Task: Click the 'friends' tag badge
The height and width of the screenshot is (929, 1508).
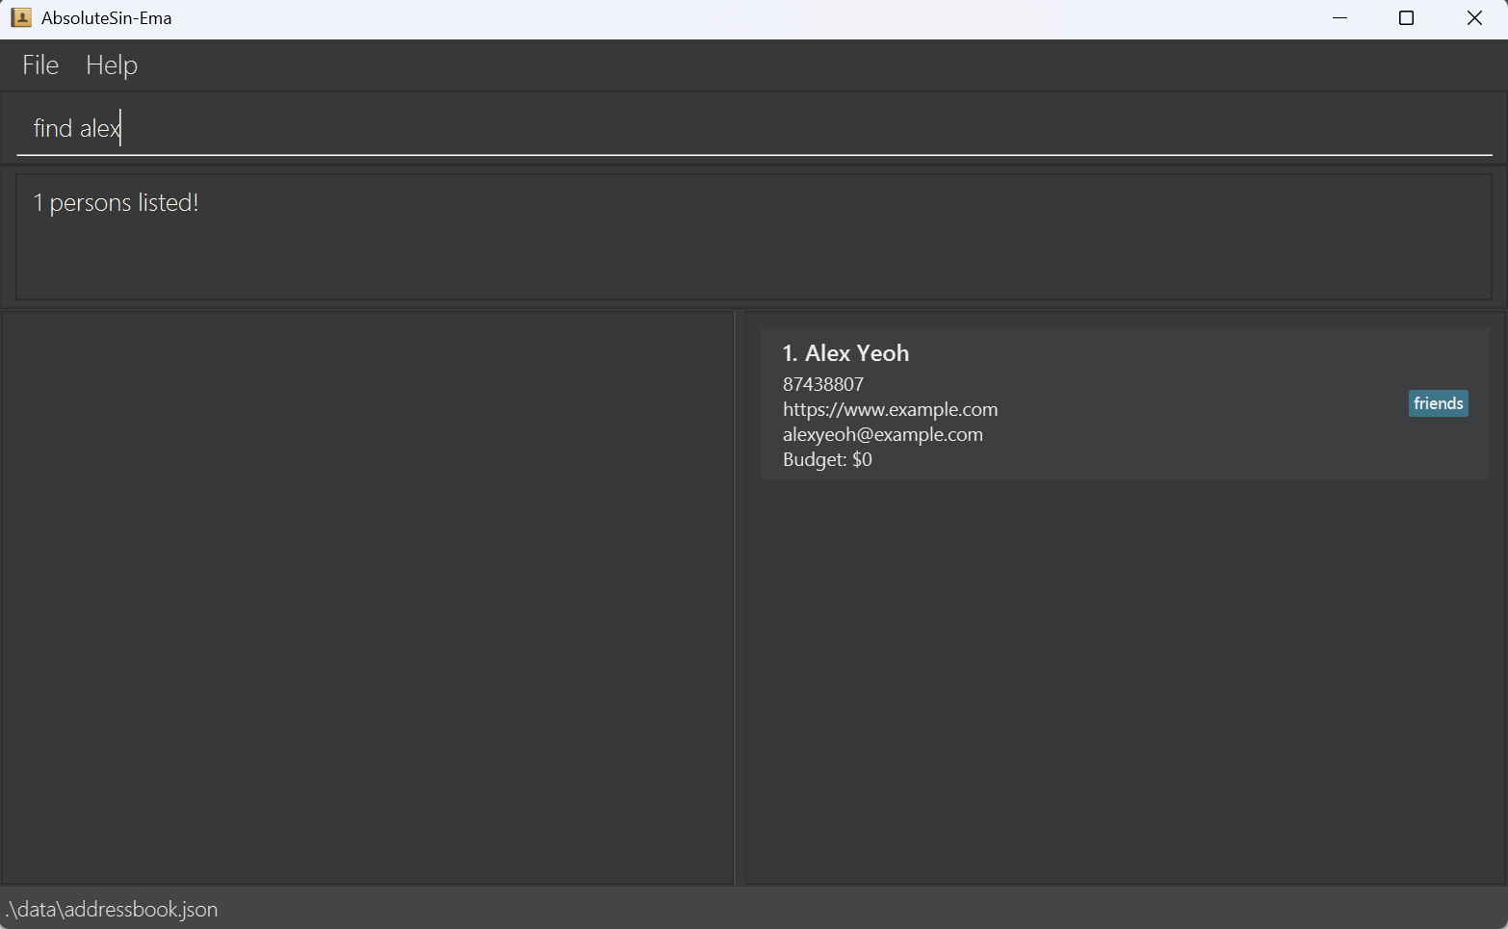Action: (x=1438, y=403)
